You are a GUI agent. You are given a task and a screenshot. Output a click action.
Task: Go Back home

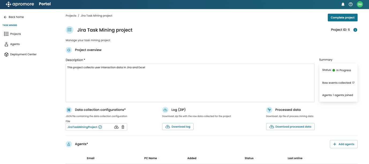coord(16,17)
